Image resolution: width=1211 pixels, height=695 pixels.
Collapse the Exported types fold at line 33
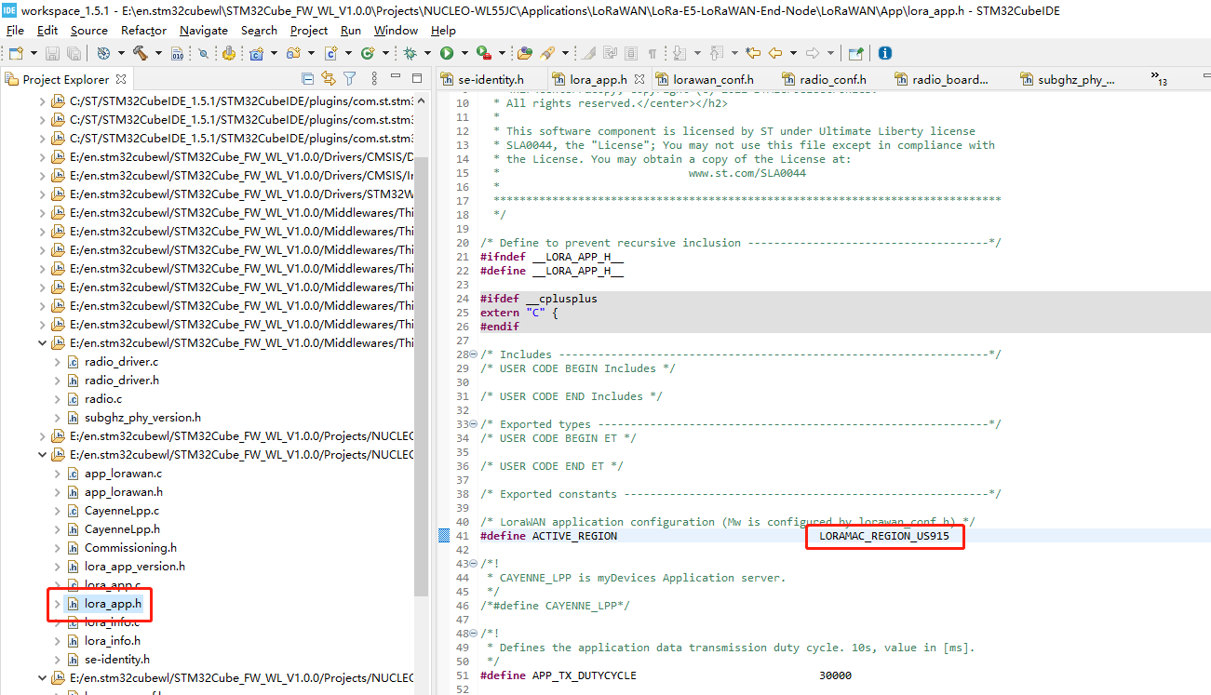pyautogui.click(x=473, y=424)
